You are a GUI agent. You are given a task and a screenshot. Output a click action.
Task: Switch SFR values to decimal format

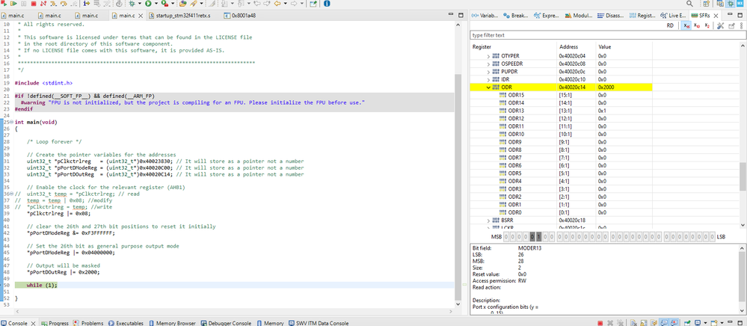[698, 25]
